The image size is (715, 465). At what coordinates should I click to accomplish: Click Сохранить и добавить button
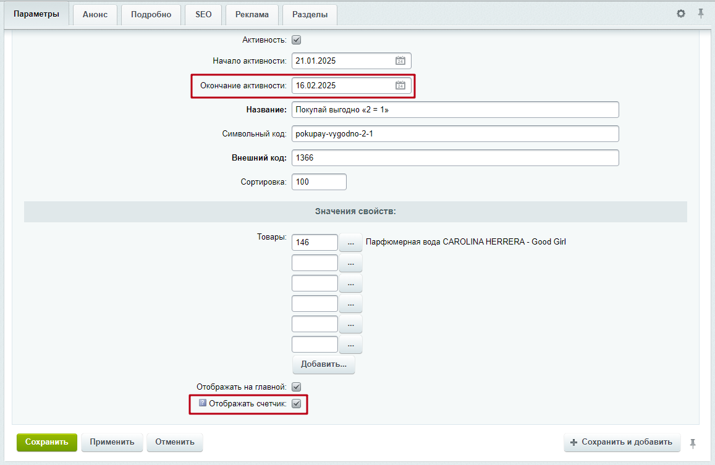coord(622,442)
